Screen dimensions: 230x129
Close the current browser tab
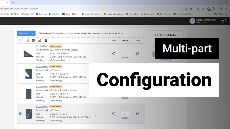coord(8,2)
